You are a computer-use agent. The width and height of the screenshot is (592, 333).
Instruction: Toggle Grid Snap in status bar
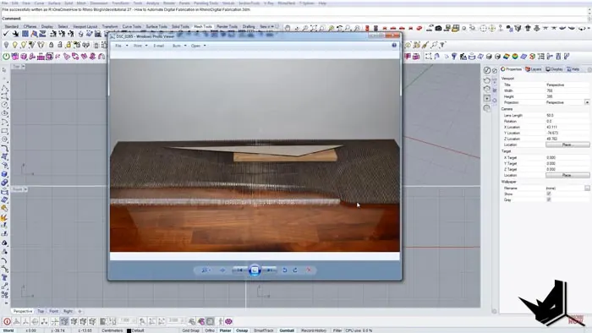(190, 330)
